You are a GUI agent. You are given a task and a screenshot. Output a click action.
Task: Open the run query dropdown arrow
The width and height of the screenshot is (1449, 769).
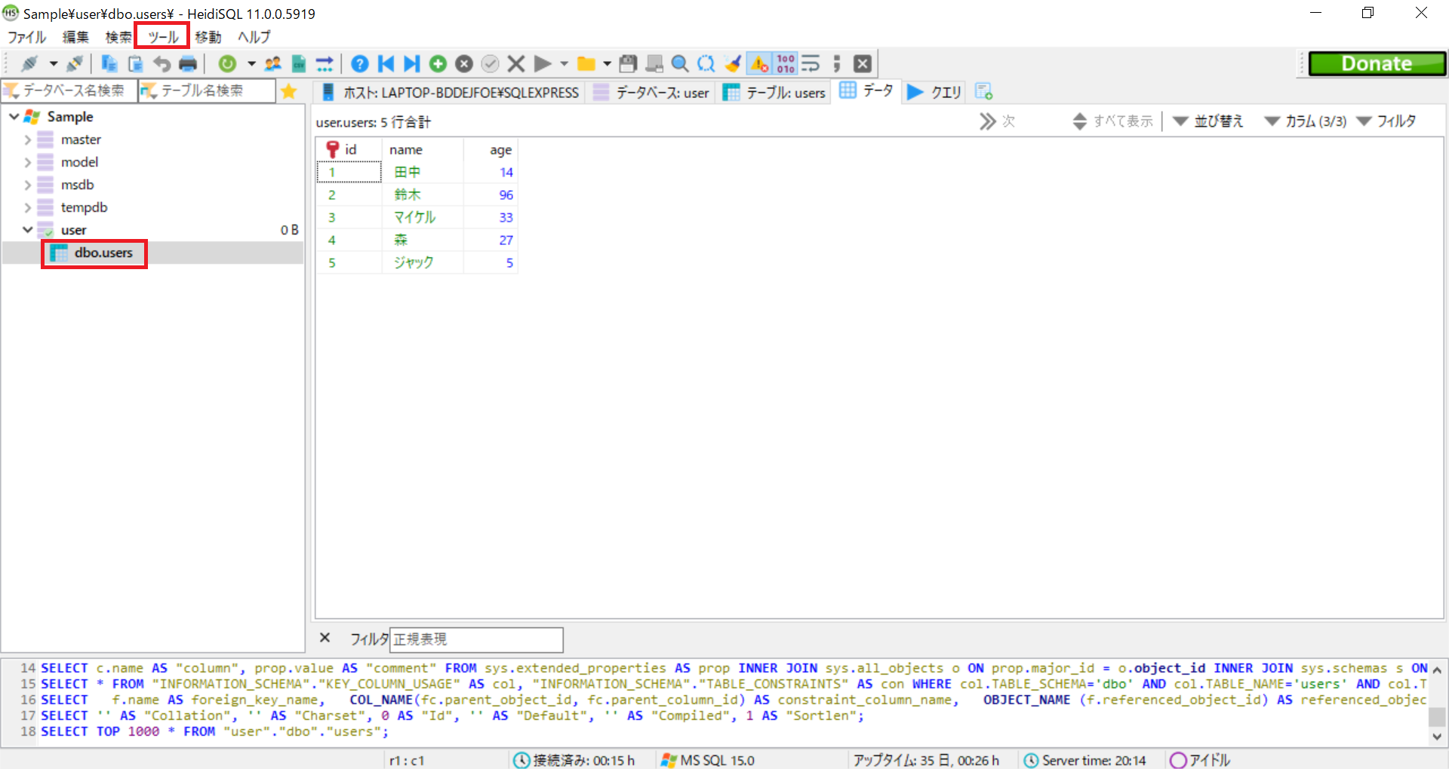click(x=564, y=64)
